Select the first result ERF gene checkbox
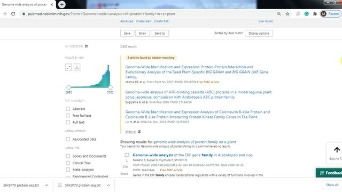This screenshot has width=342, height=192. coord(127,155)
